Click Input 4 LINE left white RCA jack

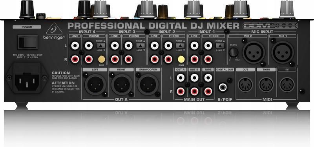click(75, 46)
